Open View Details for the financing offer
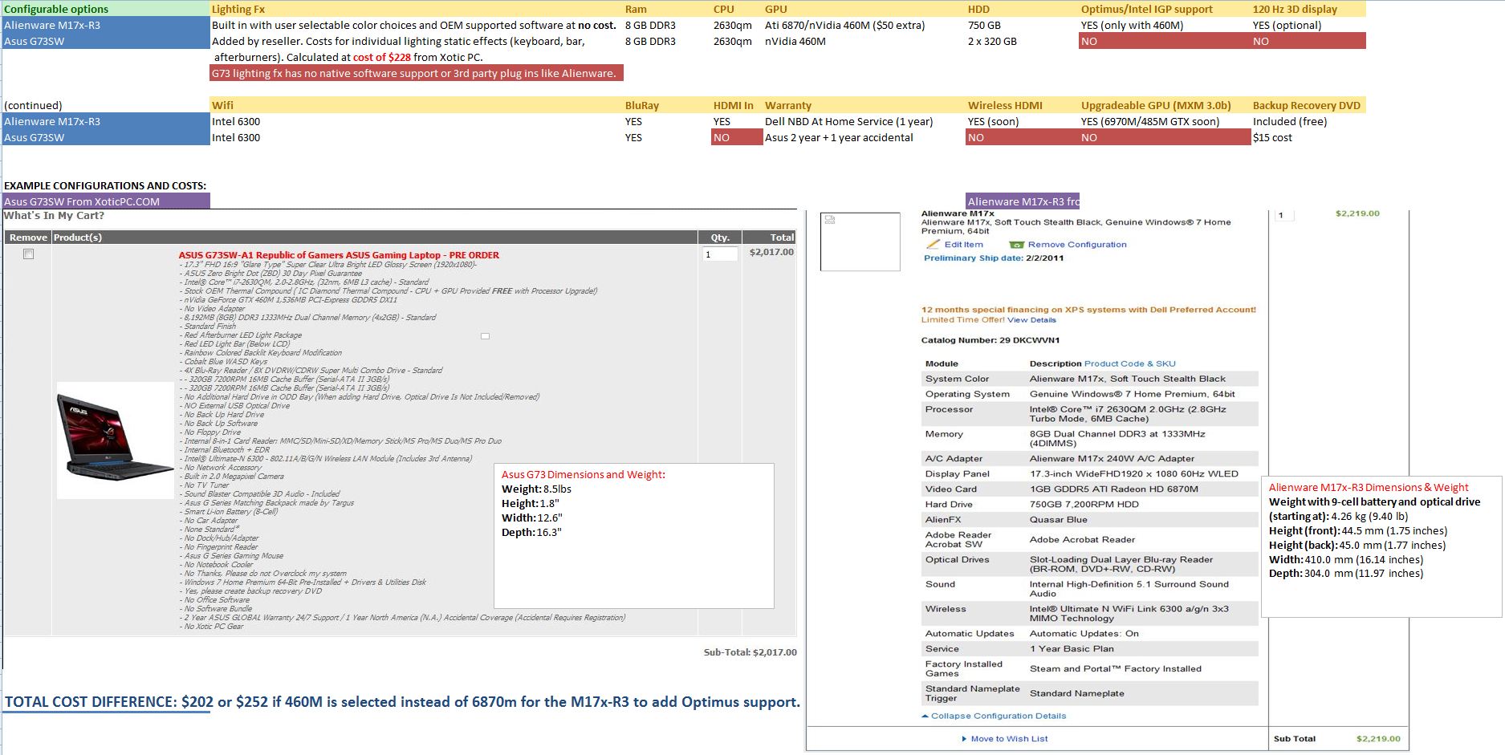The image size is (1505, 755). [x=1032, y=320]
